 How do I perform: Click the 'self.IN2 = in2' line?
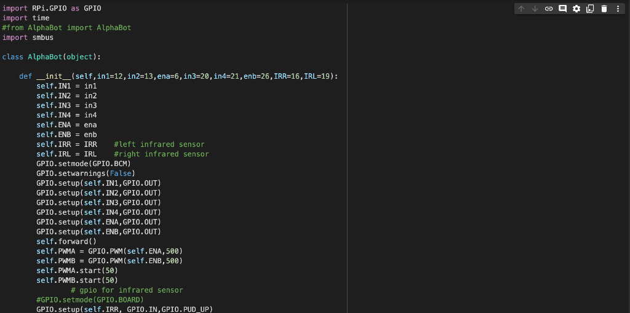coord(66,96)
